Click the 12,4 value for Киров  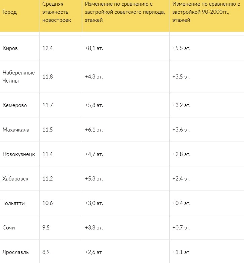tap(48, 48)
